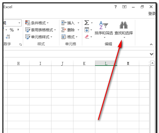Select column K header
The height and width of the screenshot is (133, 159).
[x=84, y=63]
